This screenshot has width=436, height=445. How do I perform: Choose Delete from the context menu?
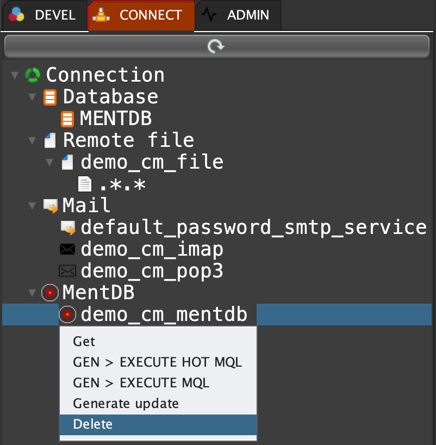coord(92,424)
